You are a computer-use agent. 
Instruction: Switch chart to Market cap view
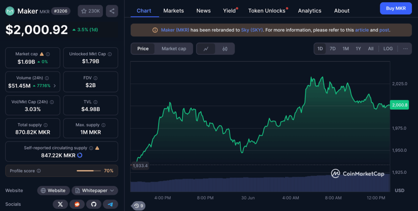173,49
